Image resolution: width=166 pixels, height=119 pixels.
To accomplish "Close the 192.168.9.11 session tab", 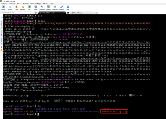I will tap(64, 13).
